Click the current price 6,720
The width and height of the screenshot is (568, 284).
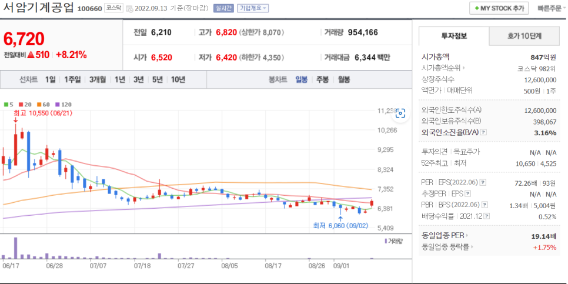[24, 39]
